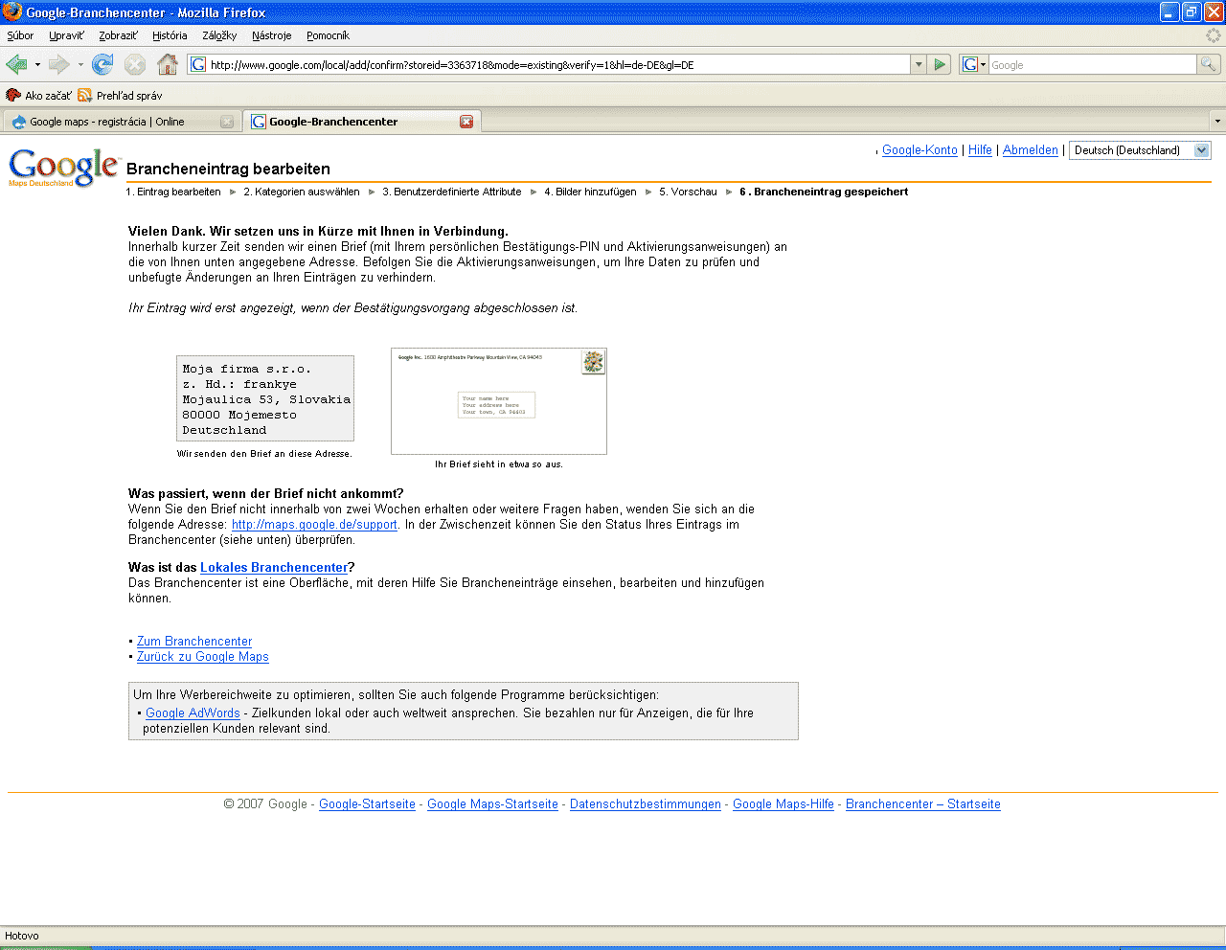The height and width of the screenshot is (950, 1226).
Task: Click the Firefox icon in the title bar
Action: click(x=11, y=11)
